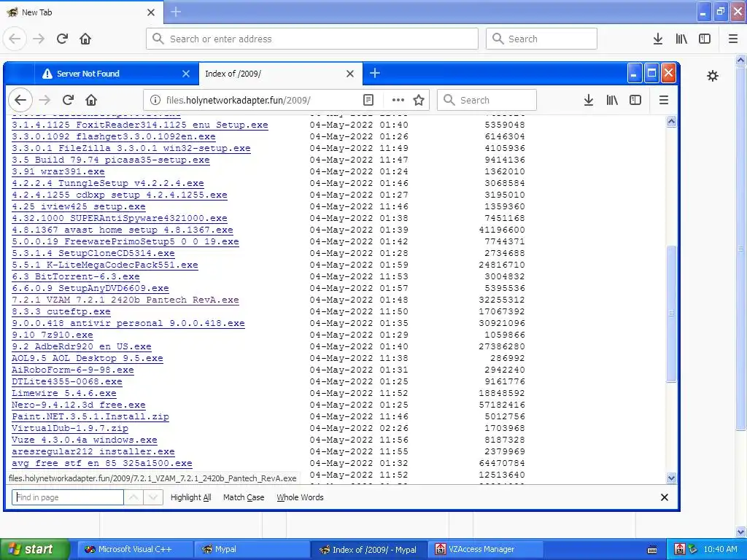
Task: Click outer Search or enter address field
Action: tap(312, 39)
